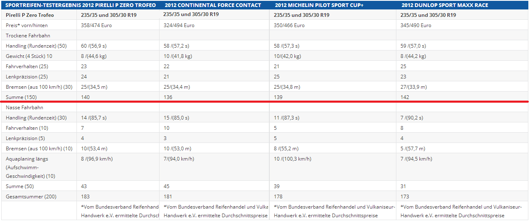This screenshot has height=223, width=530.
Task: Select the 'Lenkpräzision (5)' row label
Action: coord(25,138)
